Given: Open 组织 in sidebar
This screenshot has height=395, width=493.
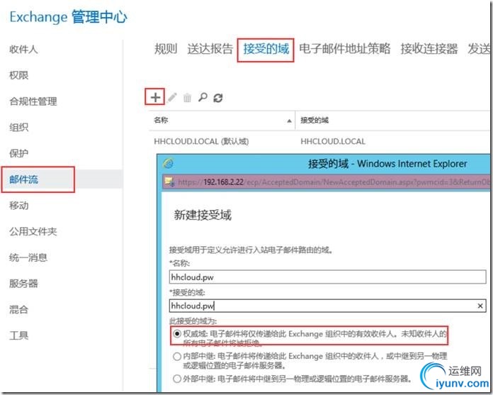Looking at the screenshot, I should [x=19, y=128].
